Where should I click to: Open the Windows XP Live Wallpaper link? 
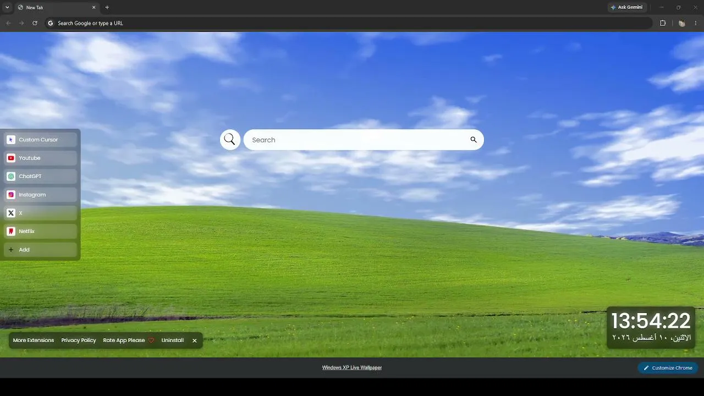click(x=352, y=367)
